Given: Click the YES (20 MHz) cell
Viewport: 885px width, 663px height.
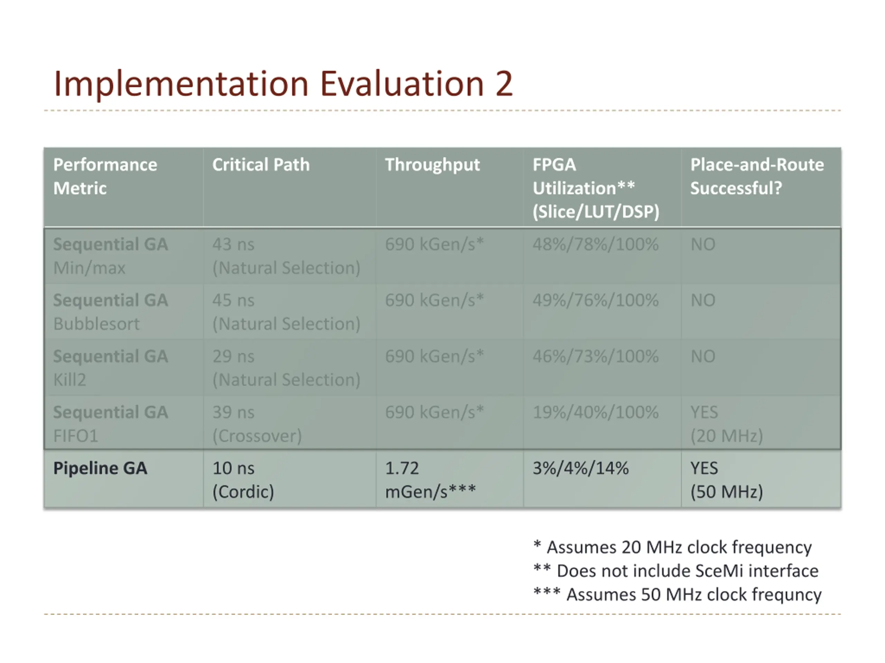Looking at the screenshot, I should 726,424.
